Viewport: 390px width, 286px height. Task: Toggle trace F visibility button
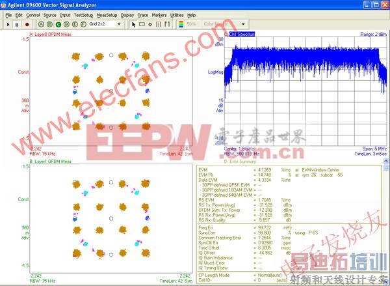[x=83, y=24]
